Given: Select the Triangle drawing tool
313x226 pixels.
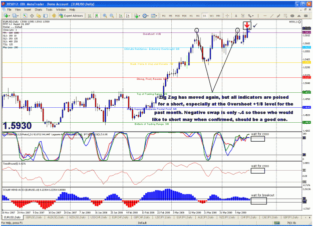Looking at the screenshot, I should [299, 16].
